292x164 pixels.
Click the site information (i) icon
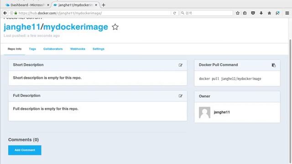(11, 13)
